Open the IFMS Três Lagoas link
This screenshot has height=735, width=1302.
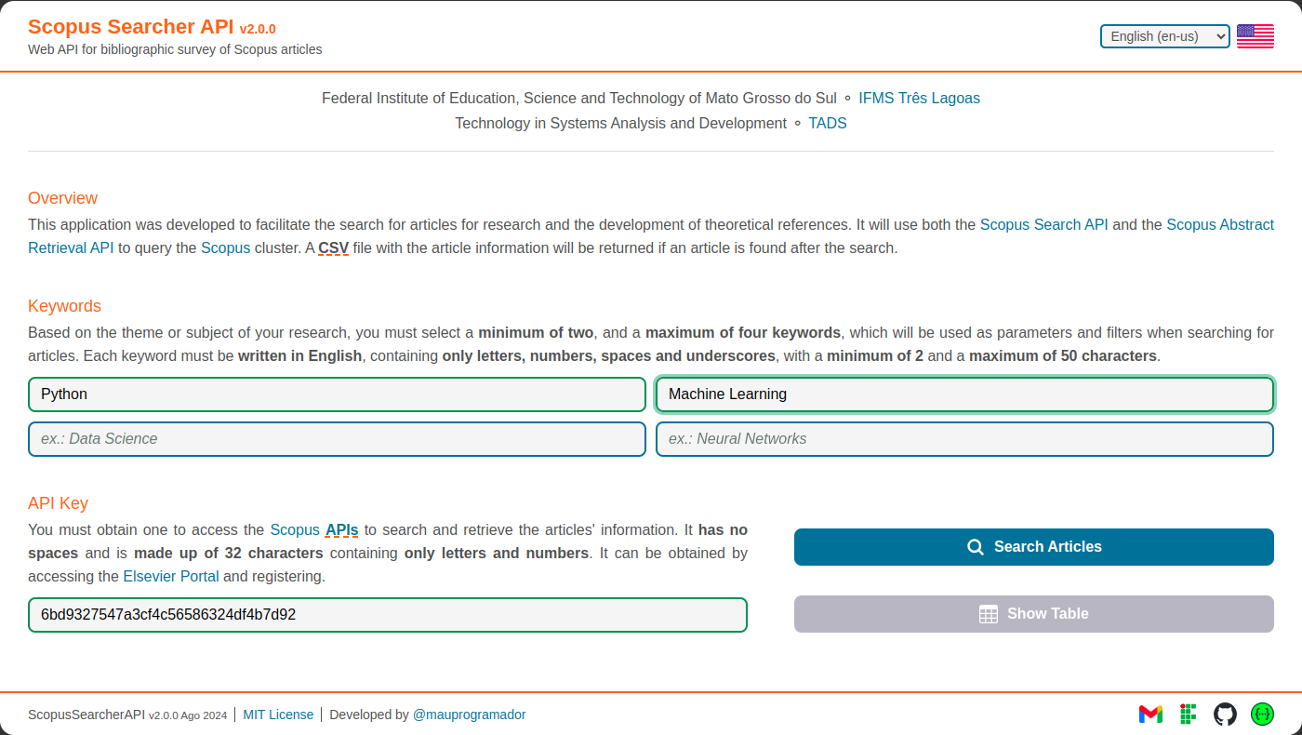[x=919, y=98]
